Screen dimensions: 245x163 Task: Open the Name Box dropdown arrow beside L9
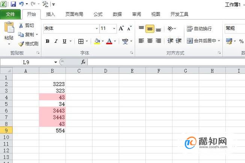[56, 62]
